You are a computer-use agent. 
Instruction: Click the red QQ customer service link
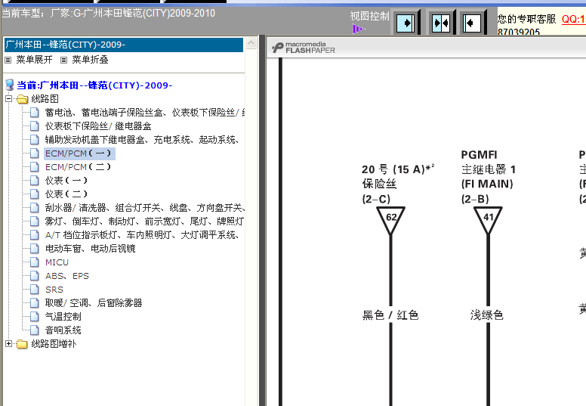pyautogui.click(x=574, y=19)
